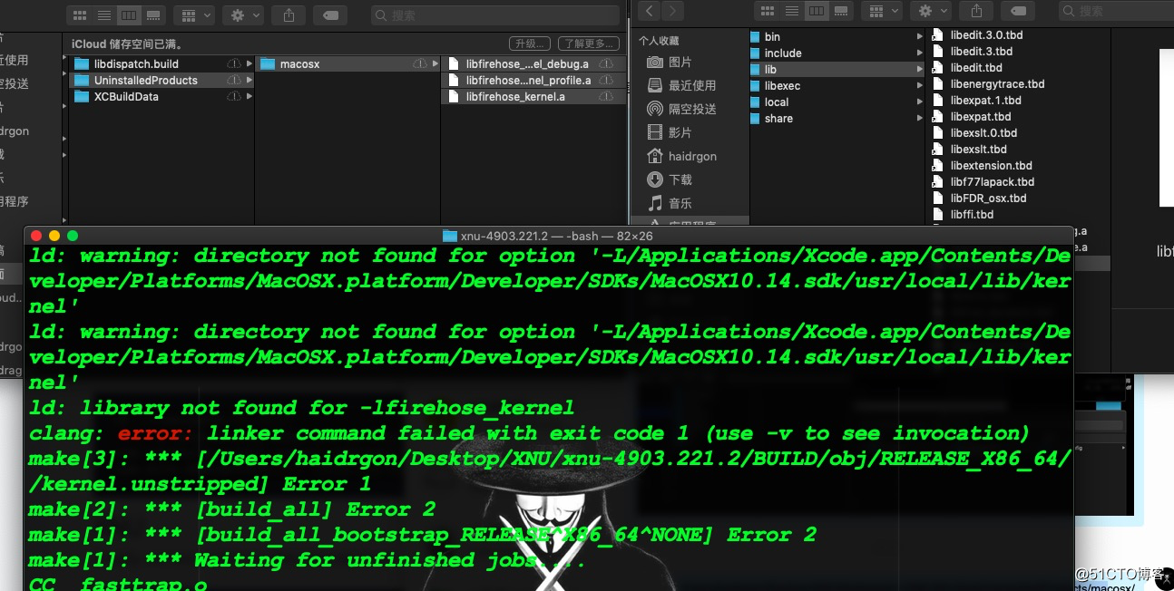
Task: Switch right Finder window to list view
Action: [793, 11]
